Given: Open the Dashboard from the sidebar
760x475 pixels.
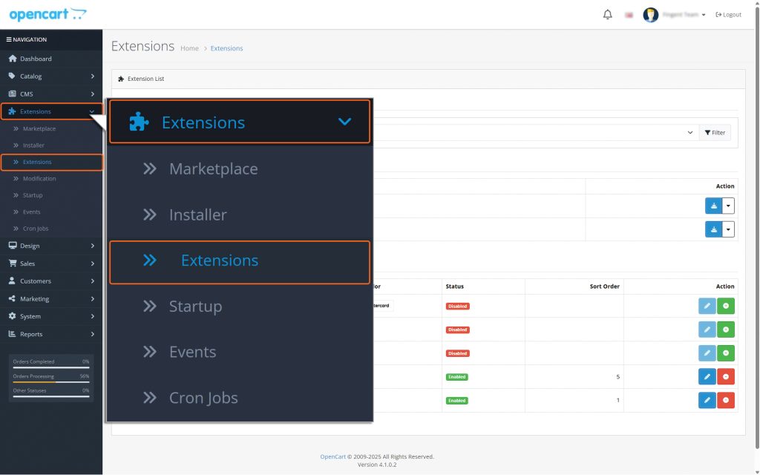Looking at the screenshot, I should [35, 59].
